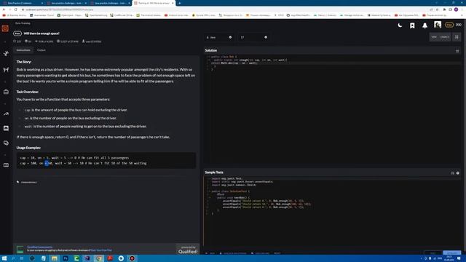The height and width of the screenshot is (262, 466).
Task: Click the Fundamentals tag
Action: pos(29,182)
